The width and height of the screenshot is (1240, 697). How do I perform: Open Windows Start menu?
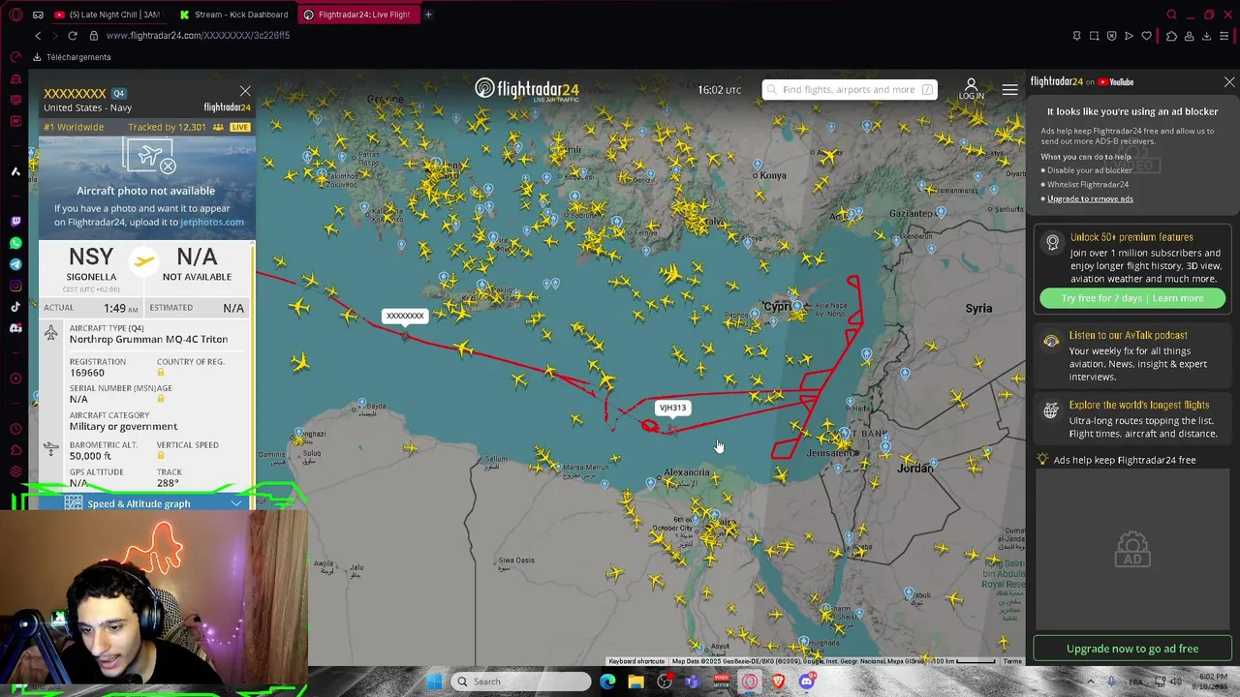click(435, 682)
